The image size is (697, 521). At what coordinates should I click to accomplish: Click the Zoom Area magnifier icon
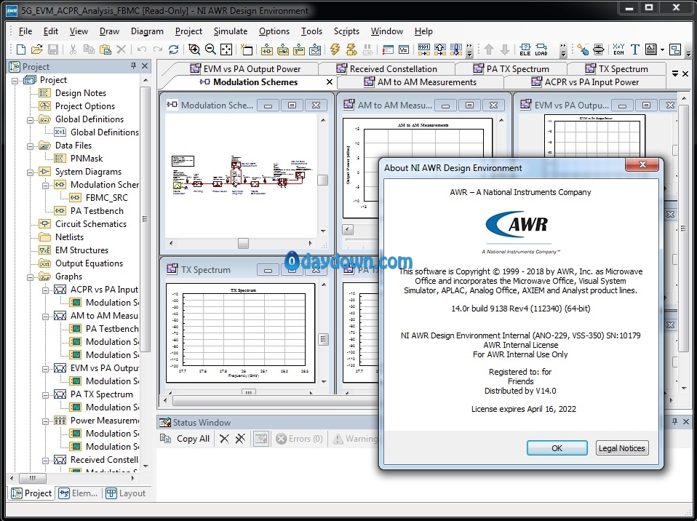(x=194, y=49)
